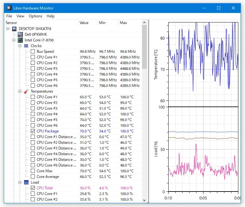Collapse the Clocks group
Screen dimensions: 245x207
point(20,46)
